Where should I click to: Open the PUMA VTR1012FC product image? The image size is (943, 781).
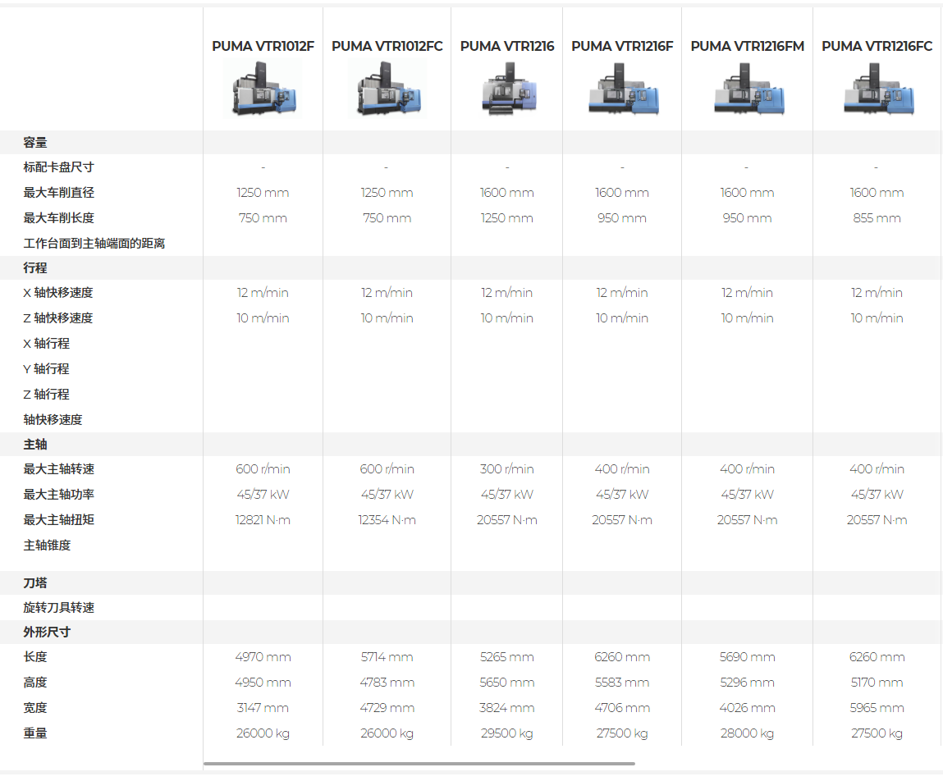(387, 89)
